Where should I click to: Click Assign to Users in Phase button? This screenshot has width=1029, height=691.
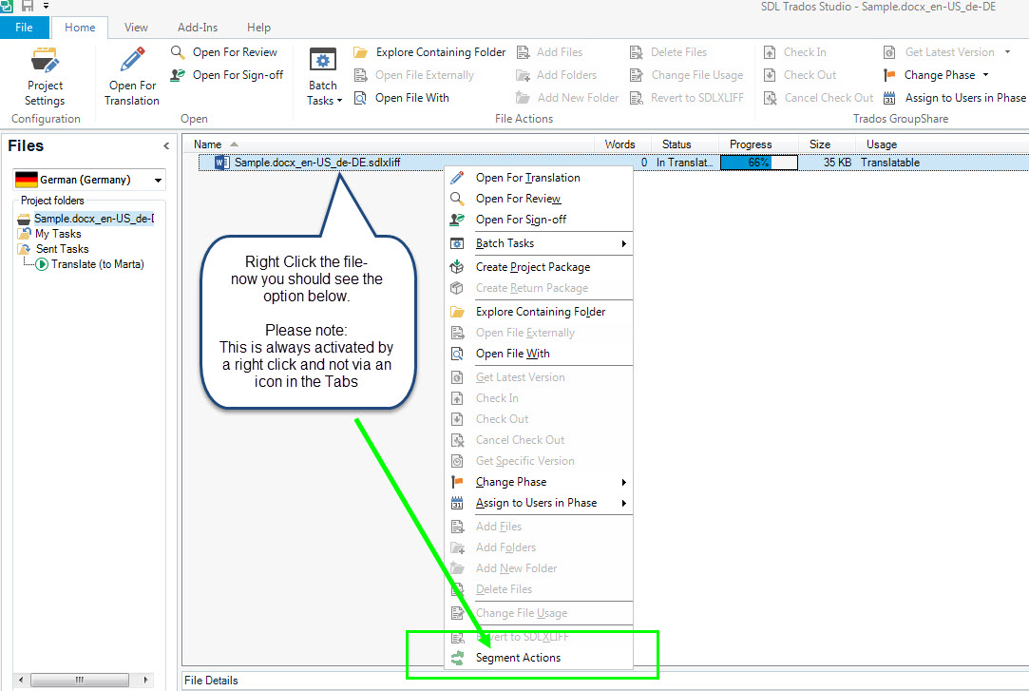[x=955, y=98]
